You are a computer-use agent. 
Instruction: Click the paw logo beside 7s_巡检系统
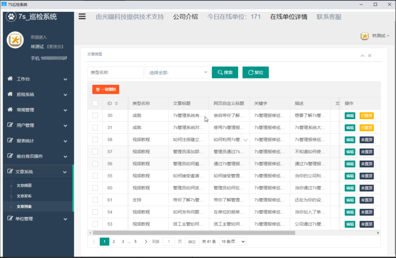11,16
